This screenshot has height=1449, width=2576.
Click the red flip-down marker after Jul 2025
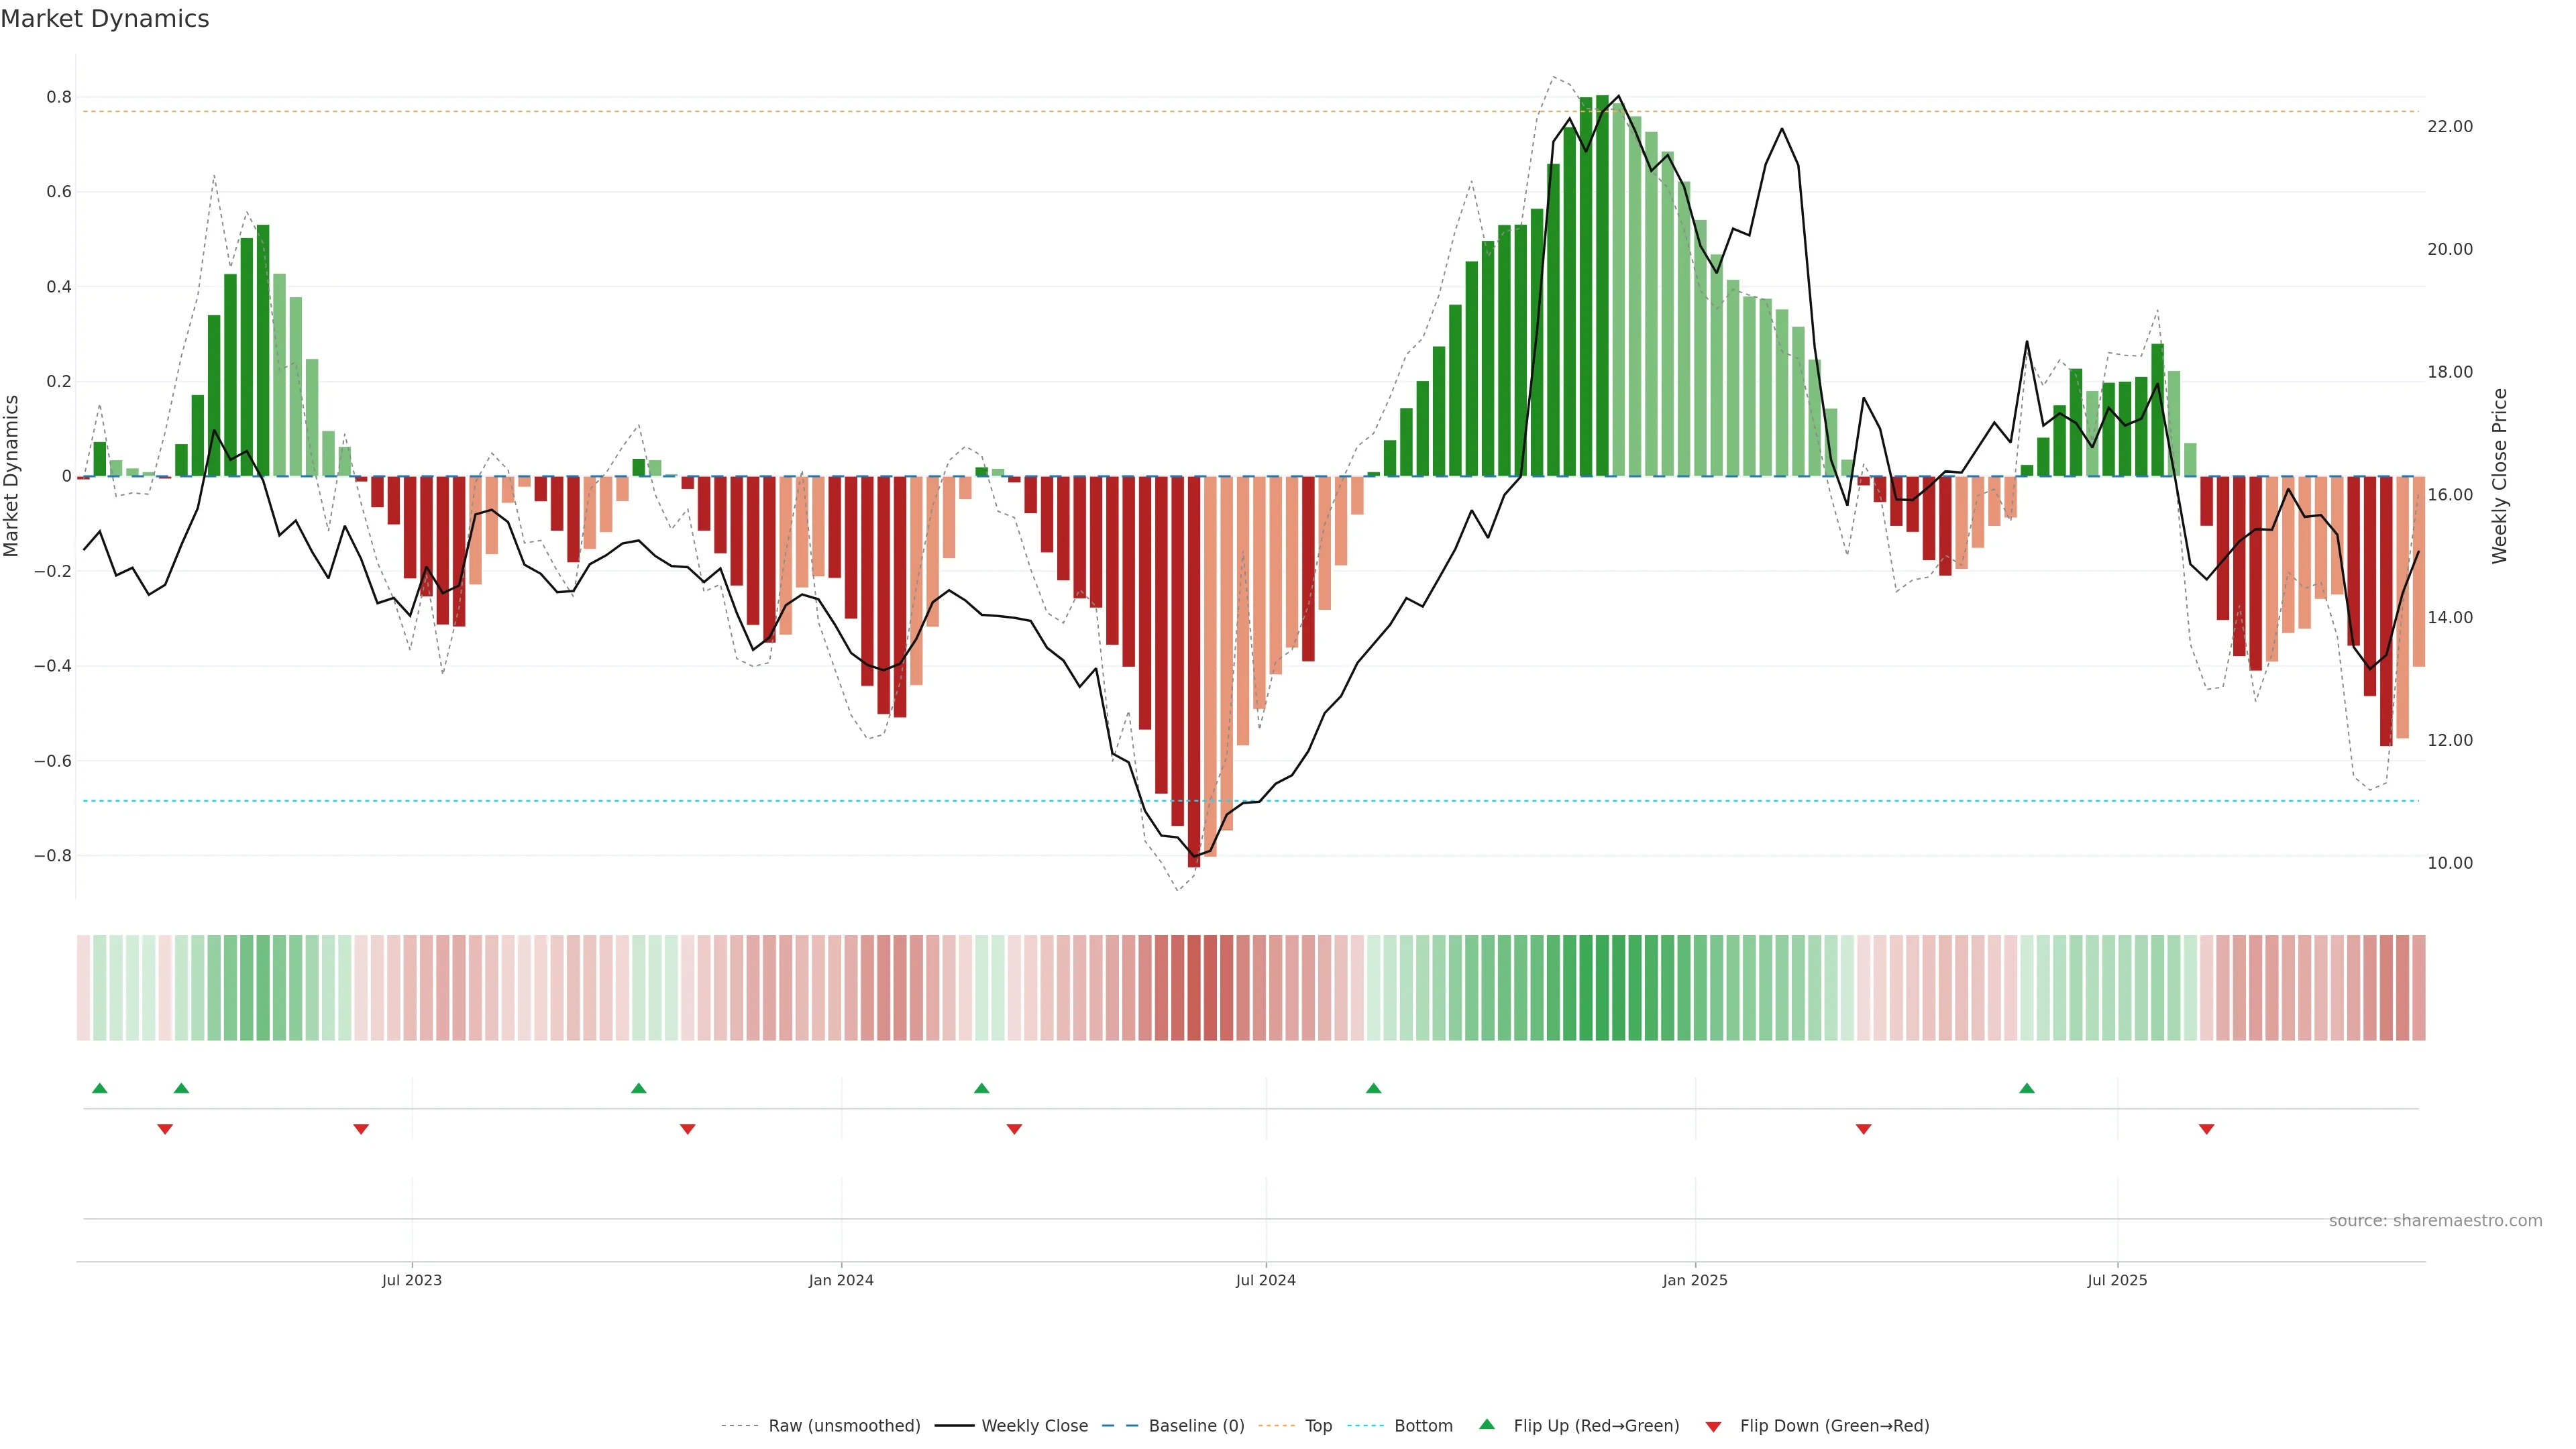point(2206,1129)
